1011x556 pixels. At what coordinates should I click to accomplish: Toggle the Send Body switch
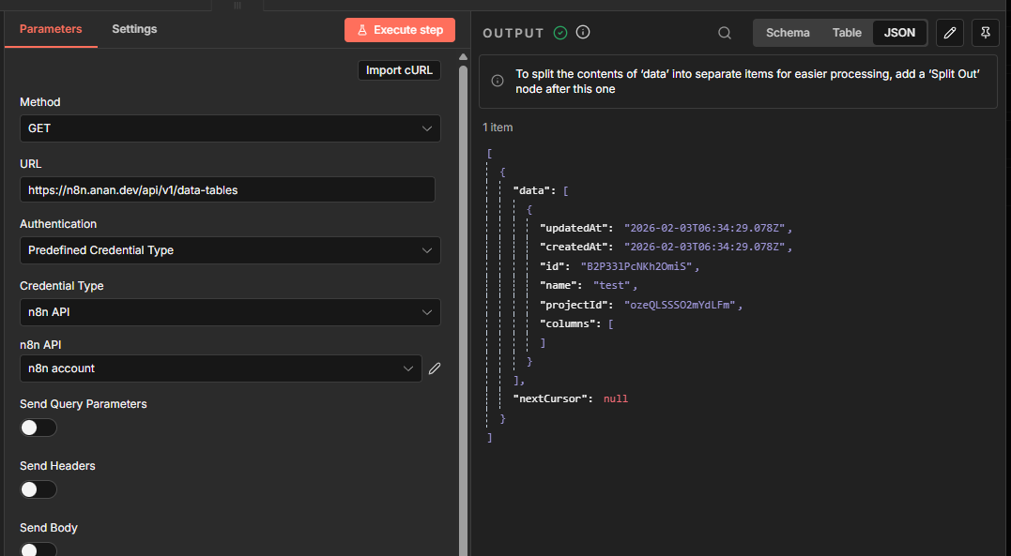(38, 549)
